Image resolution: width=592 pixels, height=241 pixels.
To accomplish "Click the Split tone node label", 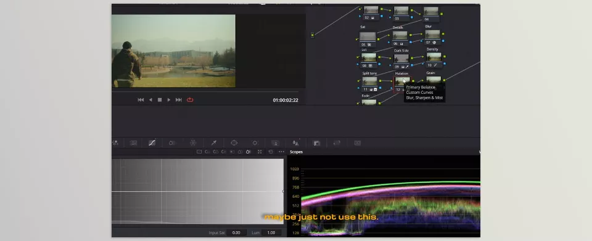I will (x=369, y=73).
